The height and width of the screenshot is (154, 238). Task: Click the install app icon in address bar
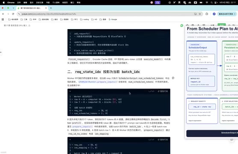(195, 14)
